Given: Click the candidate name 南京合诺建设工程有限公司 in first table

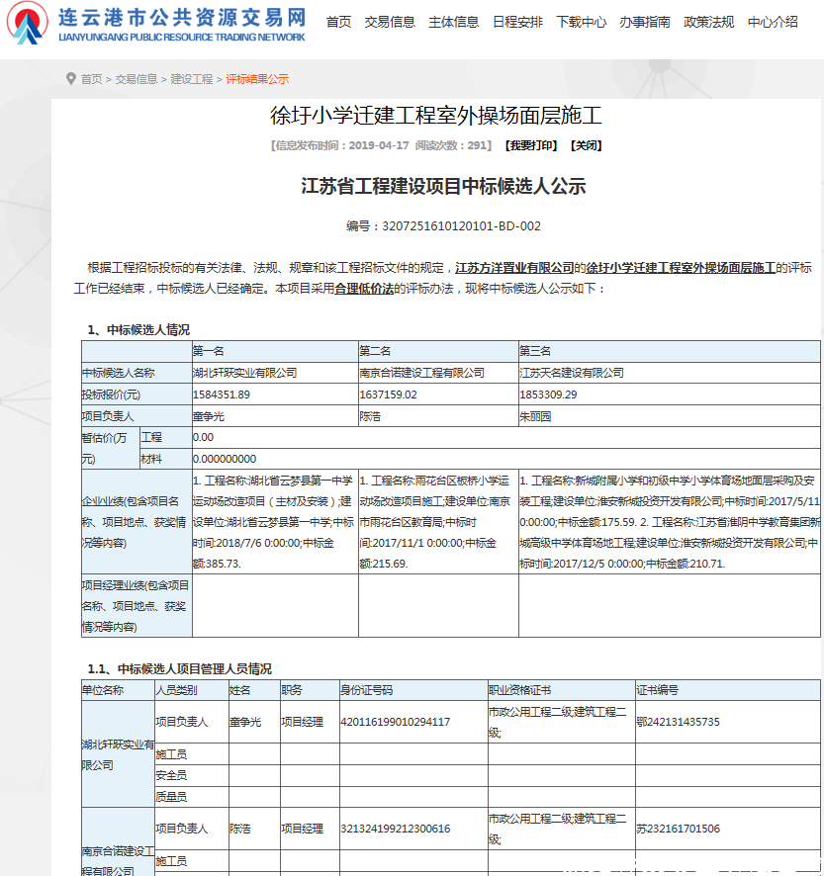Looking at the screenshot, I should coord(422,373).
